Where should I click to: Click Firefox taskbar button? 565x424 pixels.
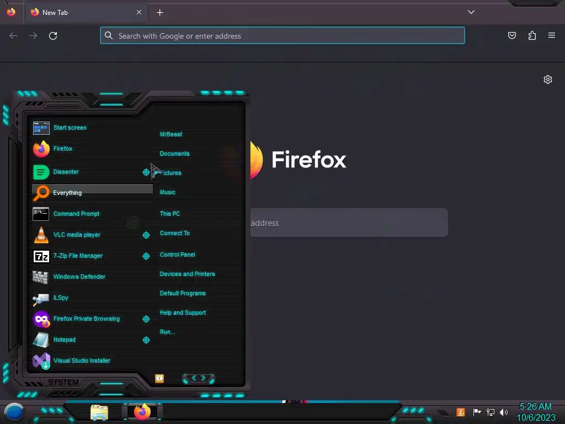coord(142,412)
